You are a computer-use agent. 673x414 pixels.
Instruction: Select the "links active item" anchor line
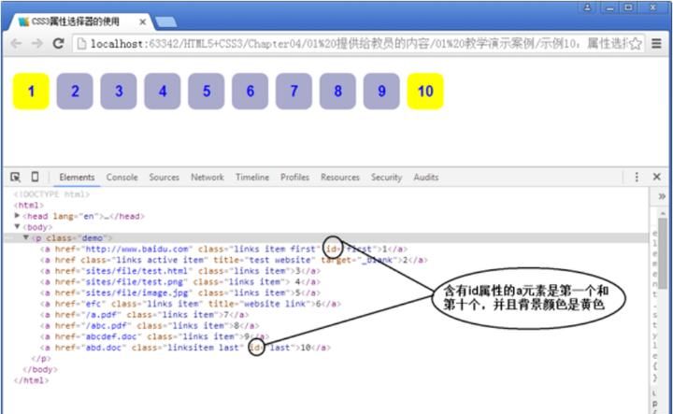tap(234, 260)
